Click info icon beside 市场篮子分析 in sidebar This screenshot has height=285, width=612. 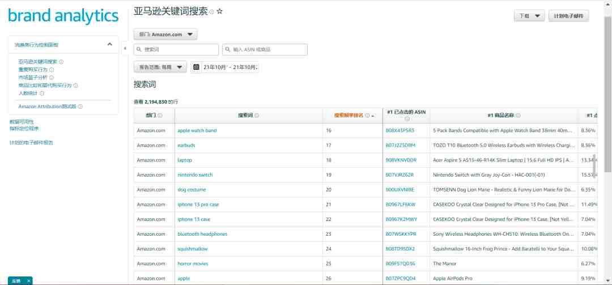tap(52, 78)
